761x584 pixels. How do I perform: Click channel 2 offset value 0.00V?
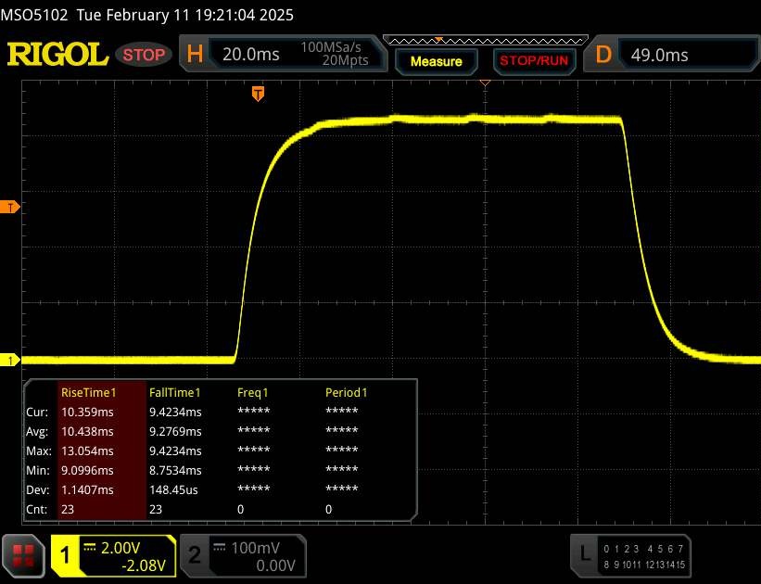pos(275,565)
